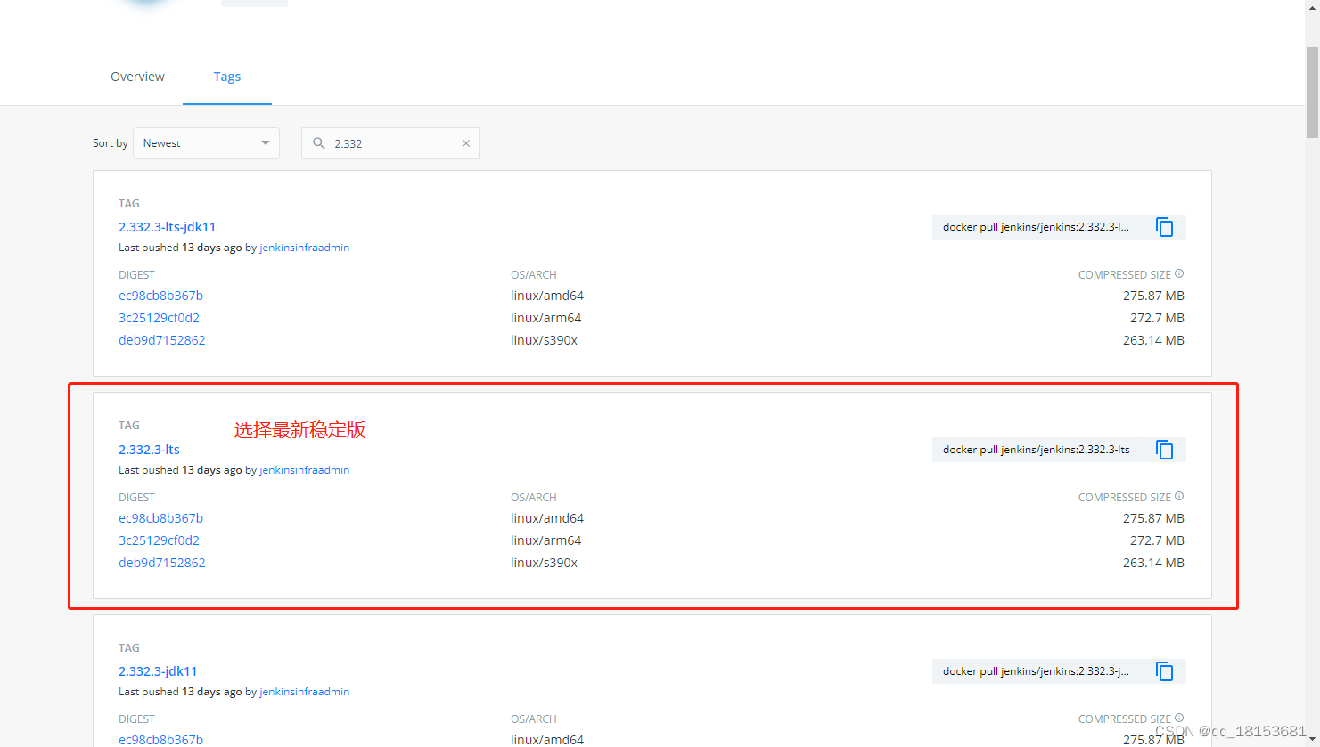Click into the tag search field containing 2.332
This screenshot has height=747, width=1320.
390,143
